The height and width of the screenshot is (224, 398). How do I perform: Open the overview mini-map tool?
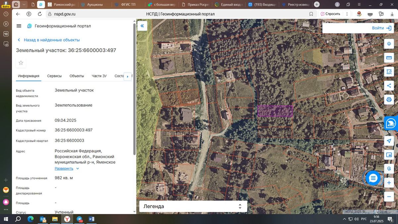[389, 155]
